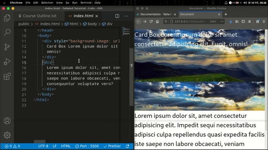Viewport: 268px width, 150px height.
Task: Change the LF end-of-line sequence
Action: tap(55, 146)
